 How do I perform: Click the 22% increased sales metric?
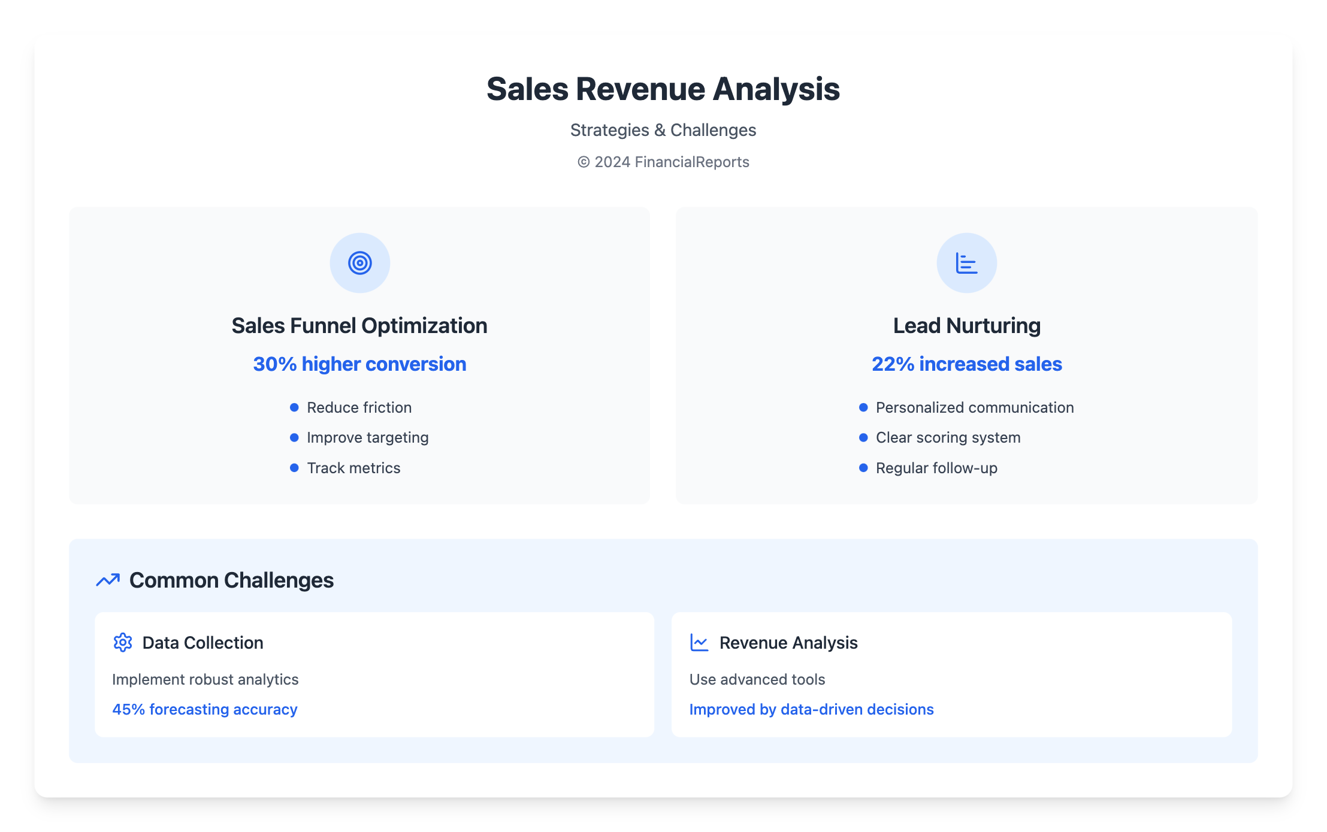[966, 364]
